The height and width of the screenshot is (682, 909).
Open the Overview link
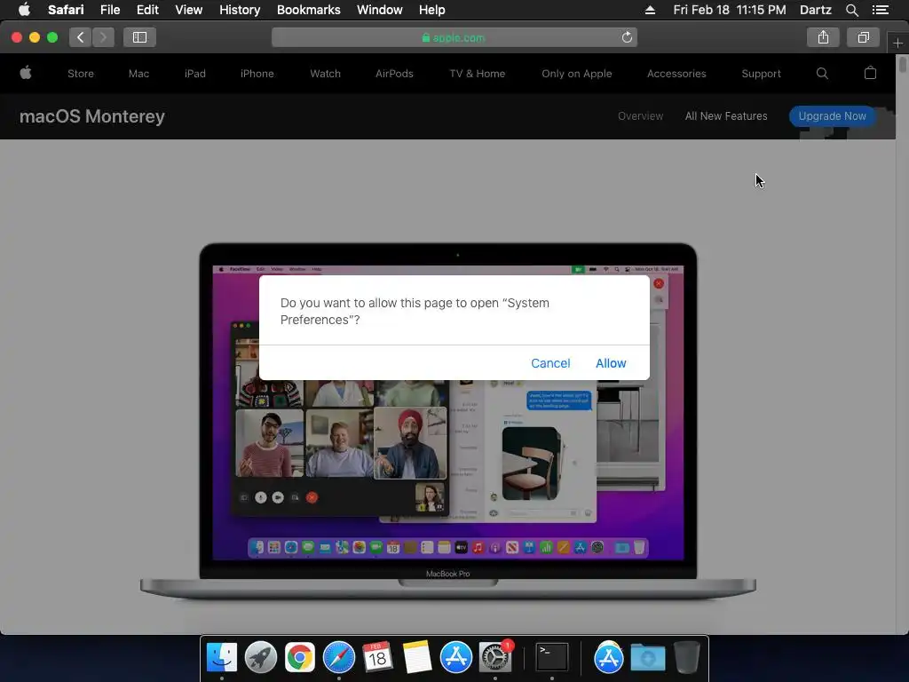[x=640, y=116]
